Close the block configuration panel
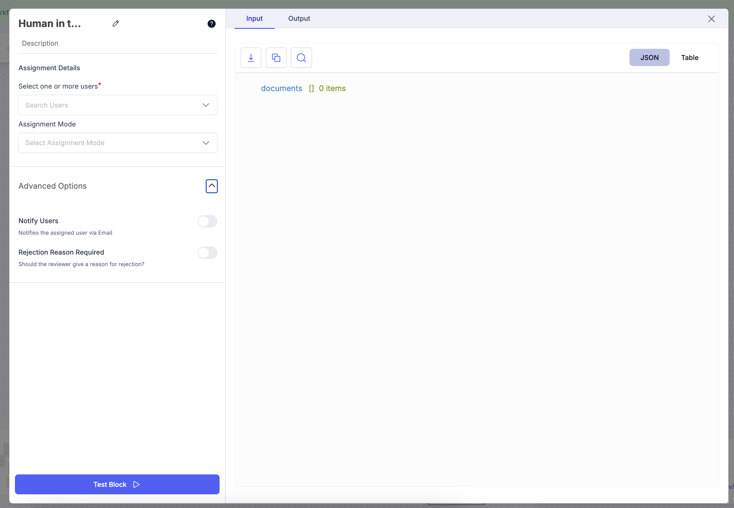734x508 pixels. (711, 19)
